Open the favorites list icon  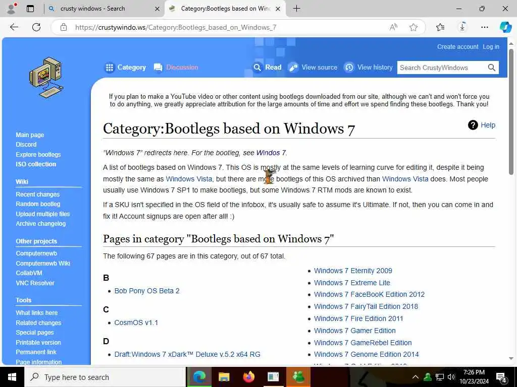(x=440, y=27)
